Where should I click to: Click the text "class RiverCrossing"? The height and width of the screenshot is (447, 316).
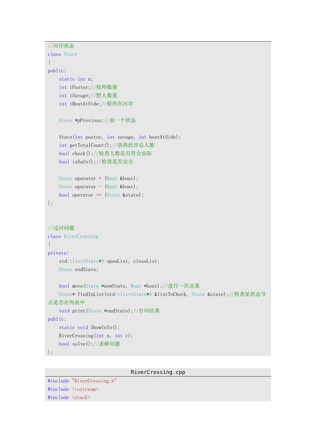coord(73,236)
